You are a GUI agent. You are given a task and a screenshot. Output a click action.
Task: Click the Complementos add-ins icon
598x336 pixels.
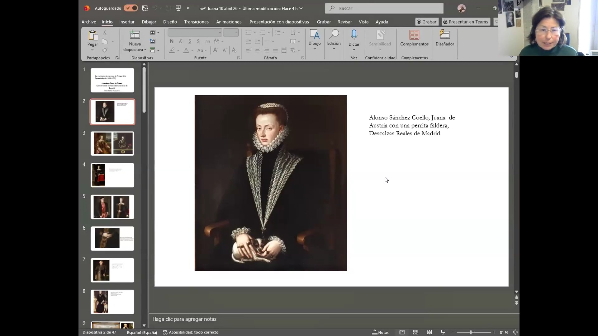tap(414, 35)
